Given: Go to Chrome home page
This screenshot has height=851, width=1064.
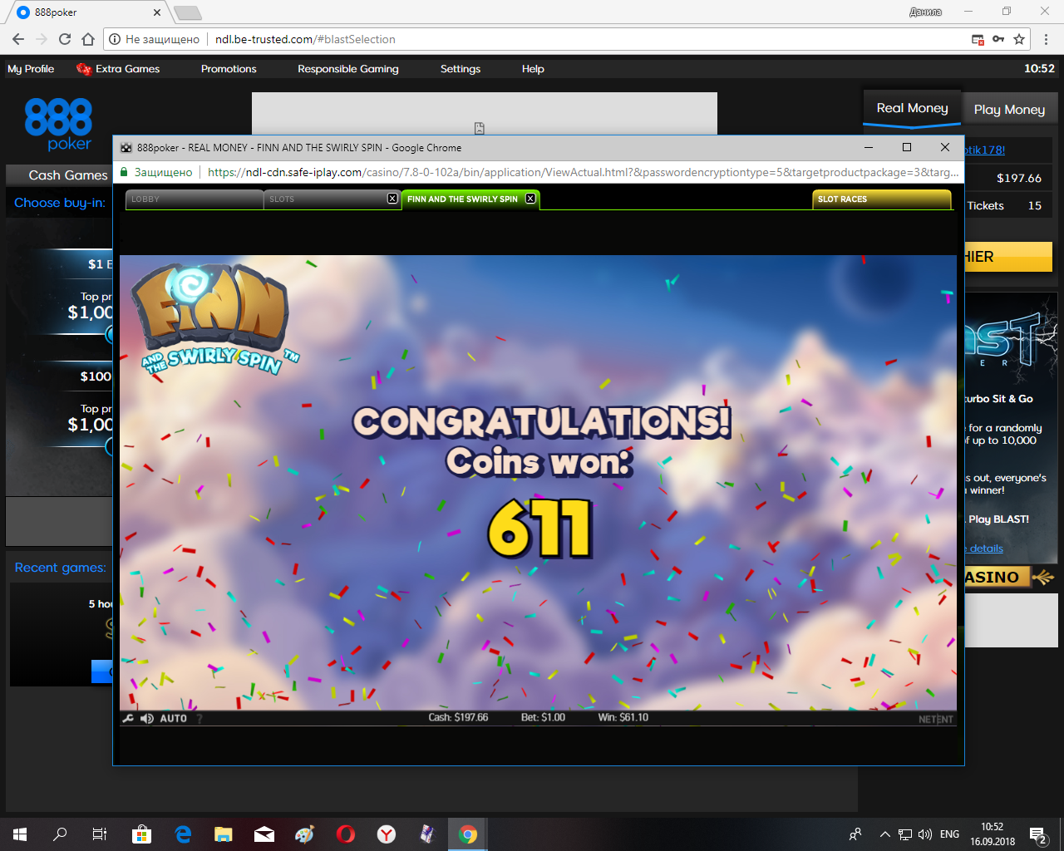Looking at the screenshot, I should pyautogui.click(x=88, y=39).
